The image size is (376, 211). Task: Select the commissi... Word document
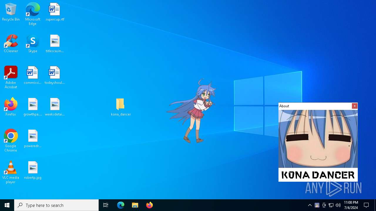[33, 76]
